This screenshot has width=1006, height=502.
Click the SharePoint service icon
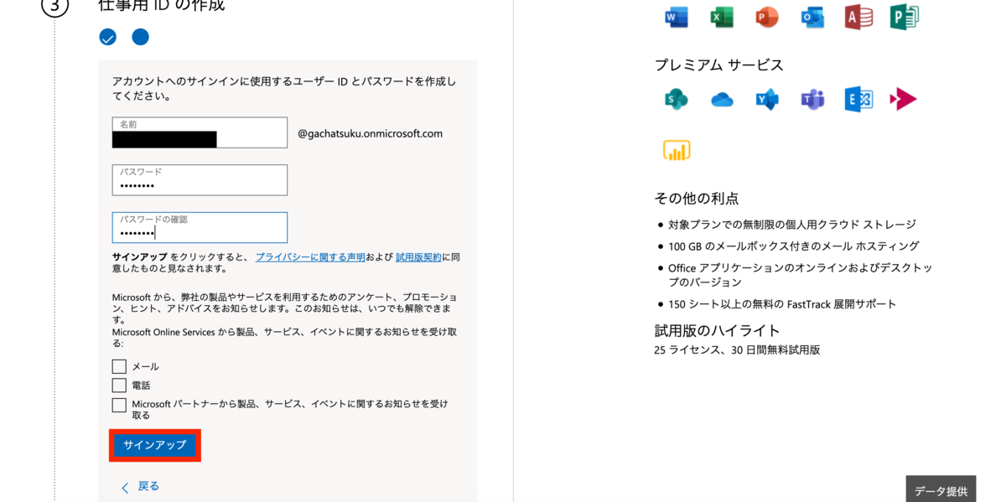pyautogui.click(x=677, y=100)
